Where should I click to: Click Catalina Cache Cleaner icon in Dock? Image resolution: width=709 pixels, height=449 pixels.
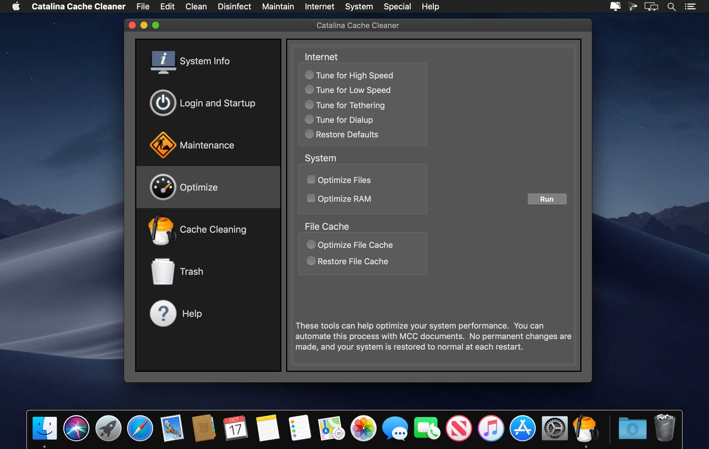(586, 428)
